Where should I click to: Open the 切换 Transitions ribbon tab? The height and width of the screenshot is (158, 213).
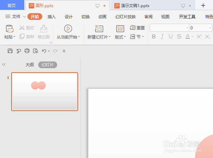[x=86, y=17]
